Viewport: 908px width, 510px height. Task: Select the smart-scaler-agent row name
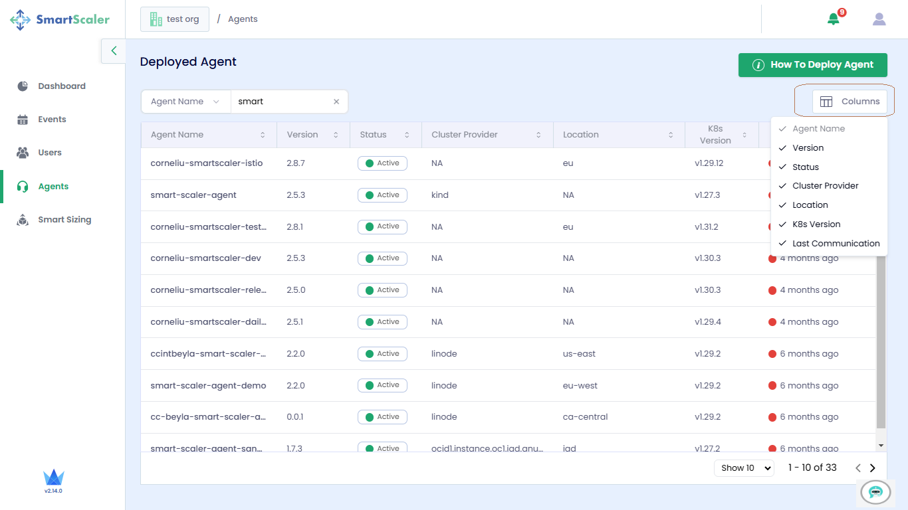click(193, 195)
